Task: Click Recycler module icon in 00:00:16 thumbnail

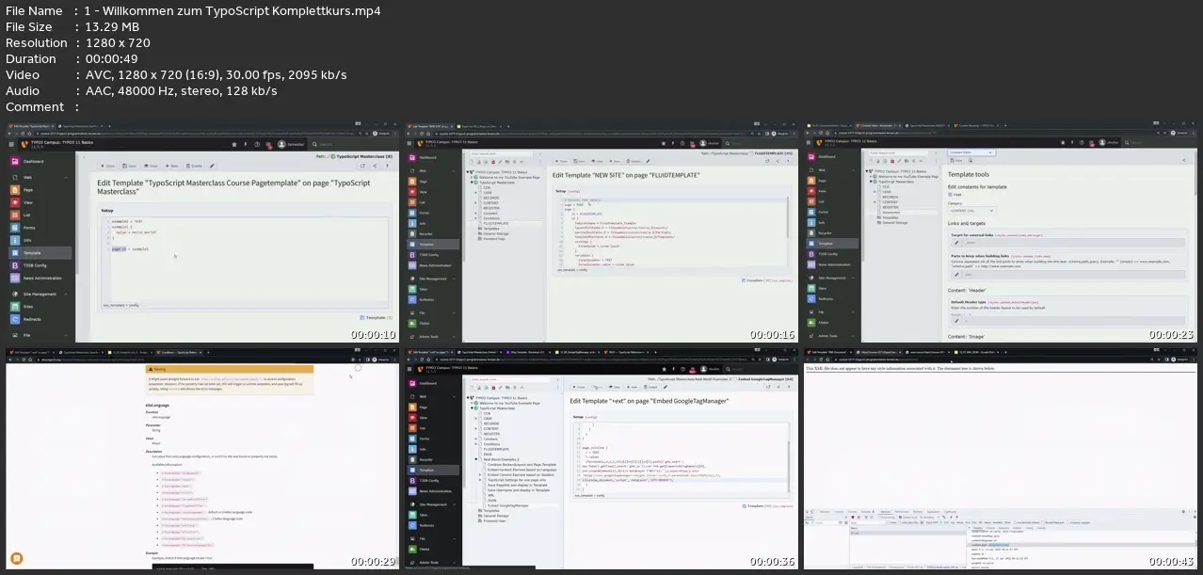Action: point(412,233)
